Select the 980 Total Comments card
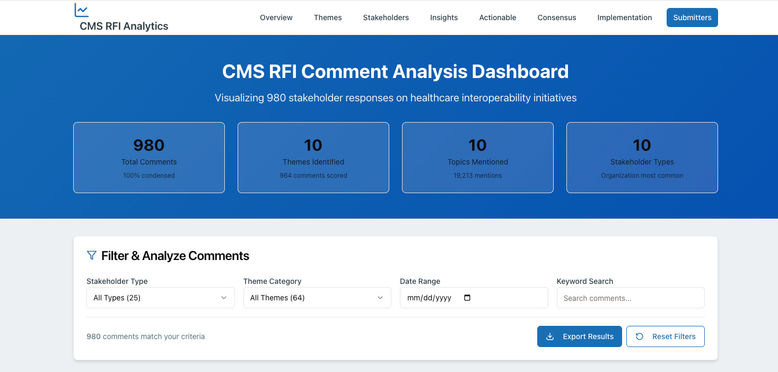 (x=149, y=158)
